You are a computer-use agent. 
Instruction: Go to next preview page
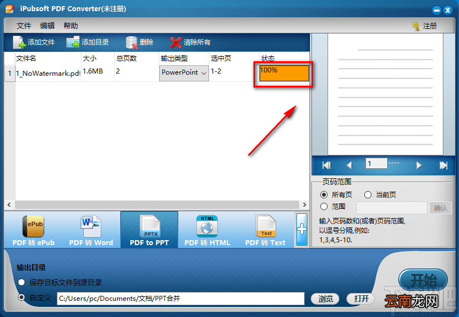(x=419, y=165)
